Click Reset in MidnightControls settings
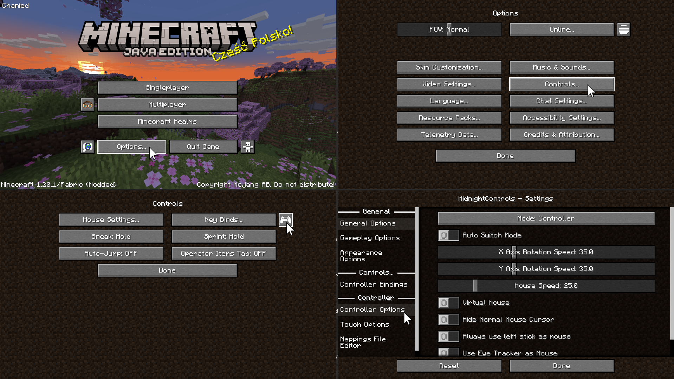This screenshot has width=674, height=379. (x=449, y=366)
